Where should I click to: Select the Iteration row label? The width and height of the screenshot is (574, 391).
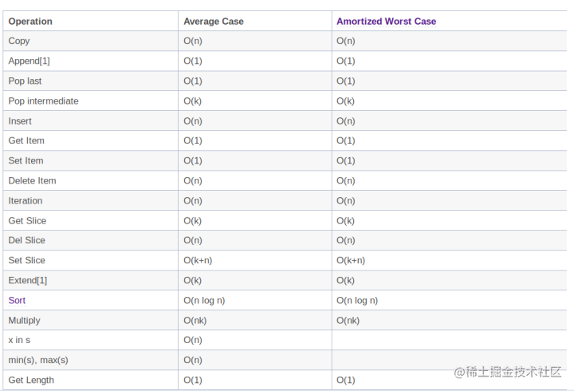coord(26,201)
